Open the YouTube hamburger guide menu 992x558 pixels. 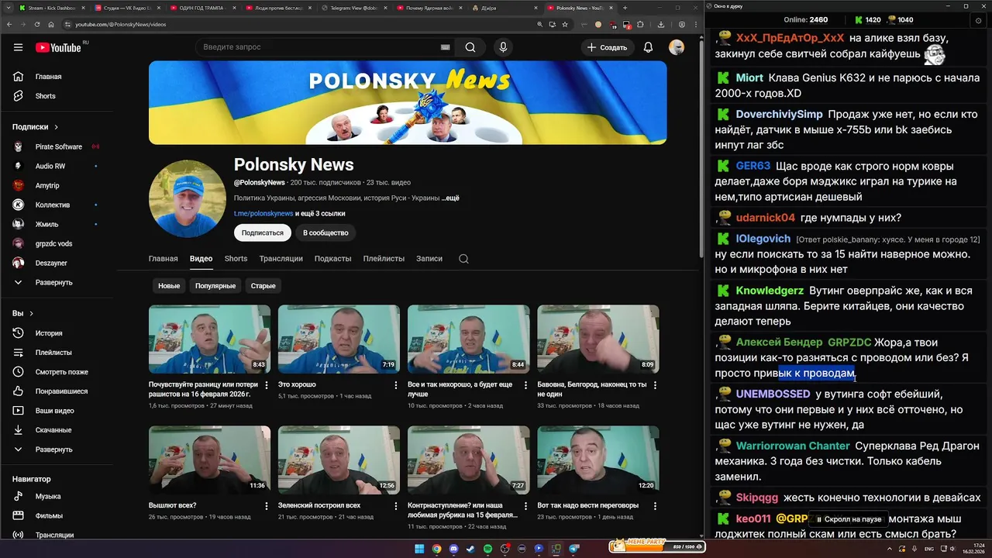[x=18, y=47]
